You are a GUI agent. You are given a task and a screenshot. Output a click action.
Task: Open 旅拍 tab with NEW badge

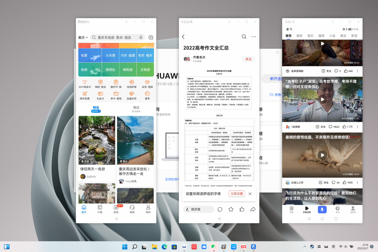pyautogui.click(x=116, y=209)
